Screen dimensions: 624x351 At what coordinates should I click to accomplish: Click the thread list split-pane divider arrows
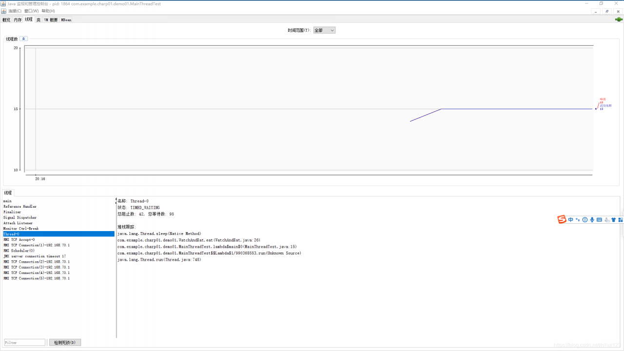(116, 201)
